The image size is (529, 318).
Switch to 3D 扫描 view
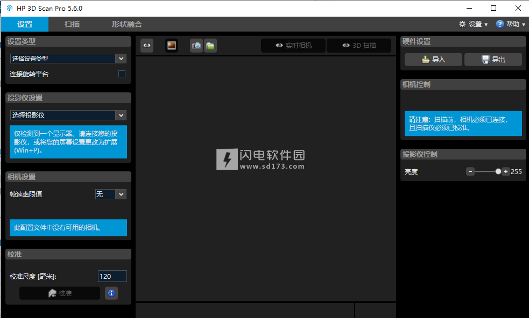(359, 46)
